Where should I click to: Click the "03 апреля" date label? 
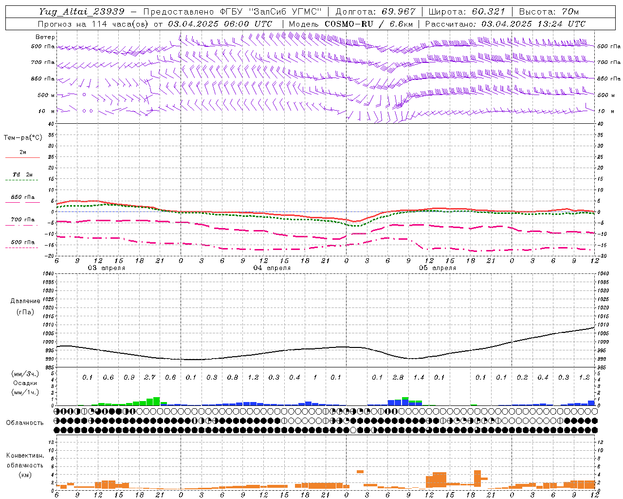[106, 268]
